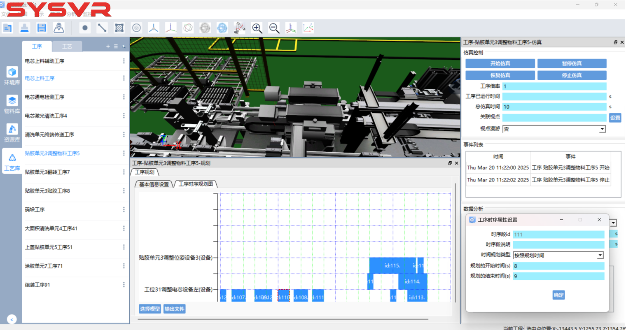Viewport: 626px width, 330px height.
Task: Click the red-blue axis gizmo icon
Action: pos(291,28)
